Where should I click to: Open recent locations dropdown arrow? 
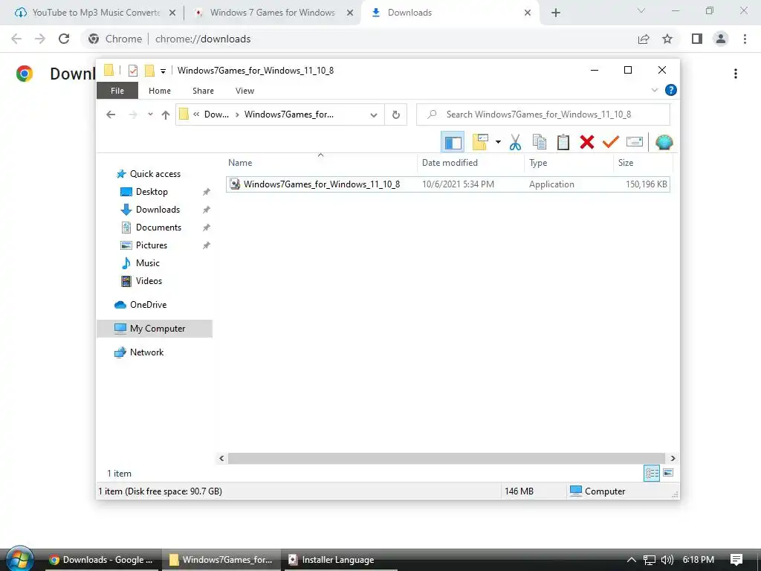(150, 114)
